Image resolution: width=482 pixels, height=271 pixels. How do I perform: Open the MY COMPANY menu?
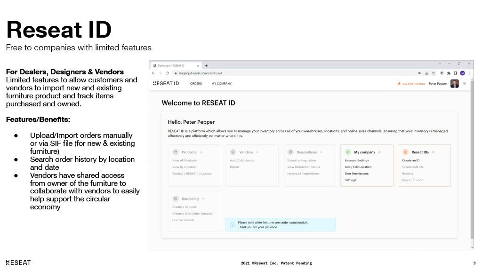pos(221,84)
